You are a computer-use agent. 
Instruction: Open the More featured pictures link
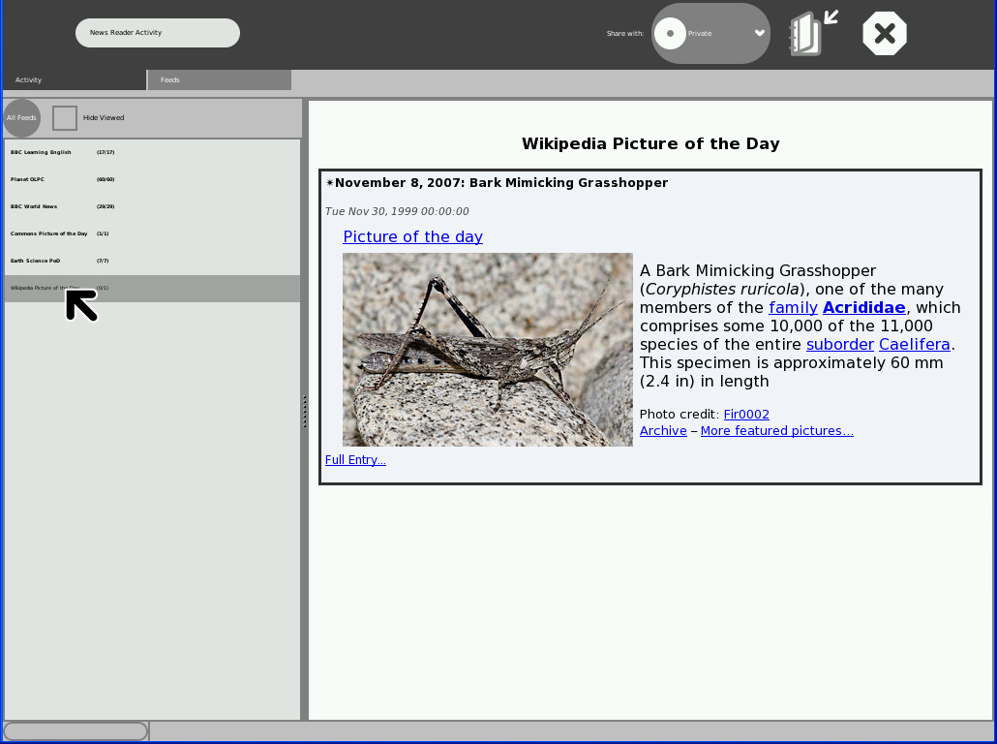(x=776, y=431)
